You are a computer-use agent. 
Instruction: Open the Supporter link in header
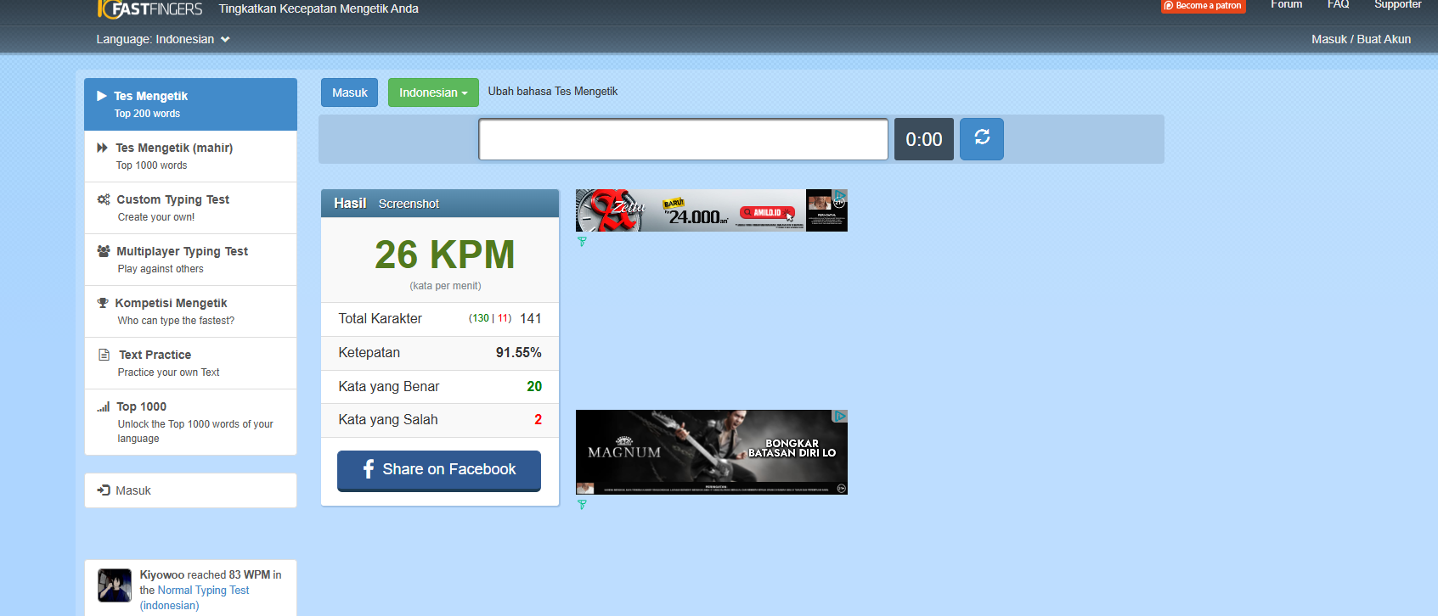(x=1398, y=5)
